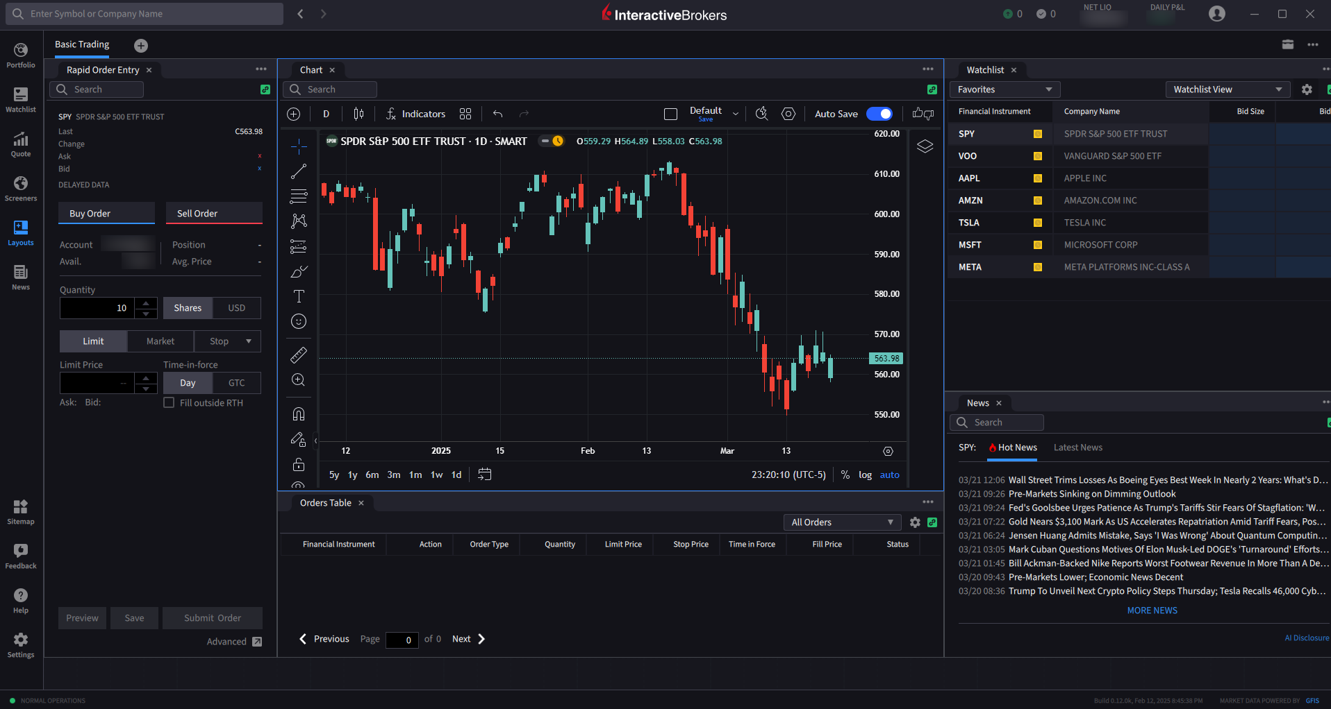1331x709 pixels.
Task: Select Day time-in-force
Action: (188, 383)
